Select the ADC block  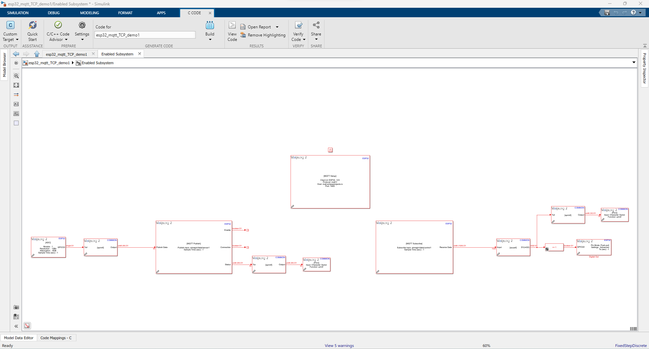[x=48, y=247]
